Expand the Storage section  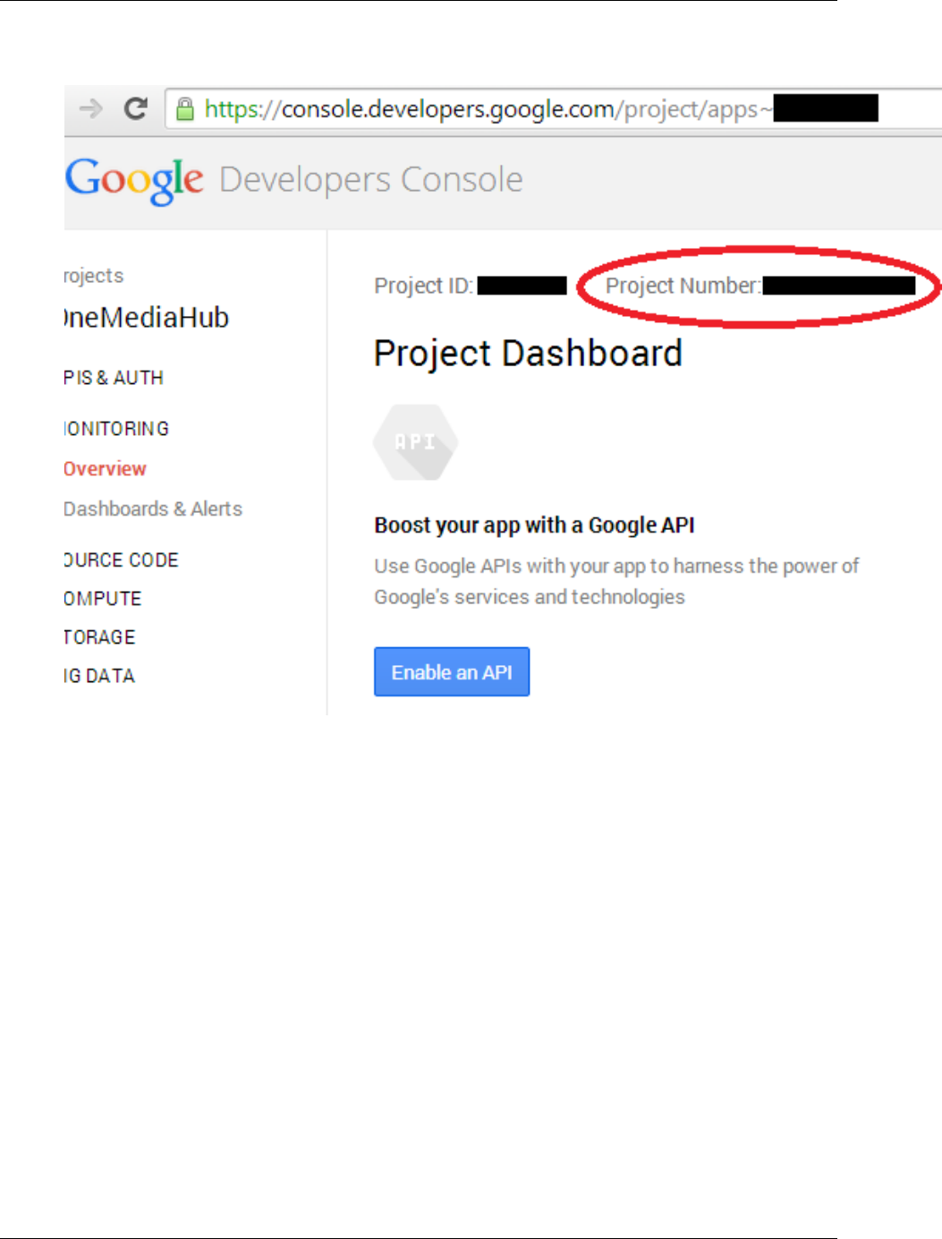point(99,637)
